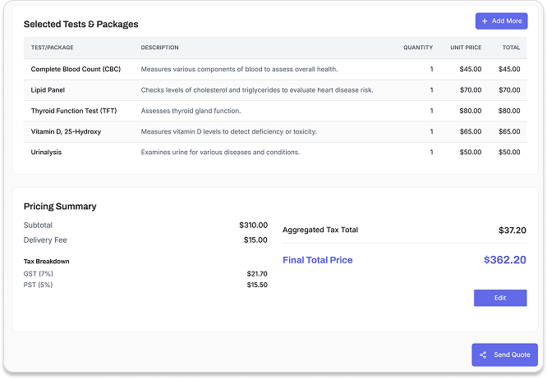Click the TEST/PACKAGE column header
Image resolution: width=547 pixels, height=379 pixels.
pyautogui.click(x=52, y=48)
